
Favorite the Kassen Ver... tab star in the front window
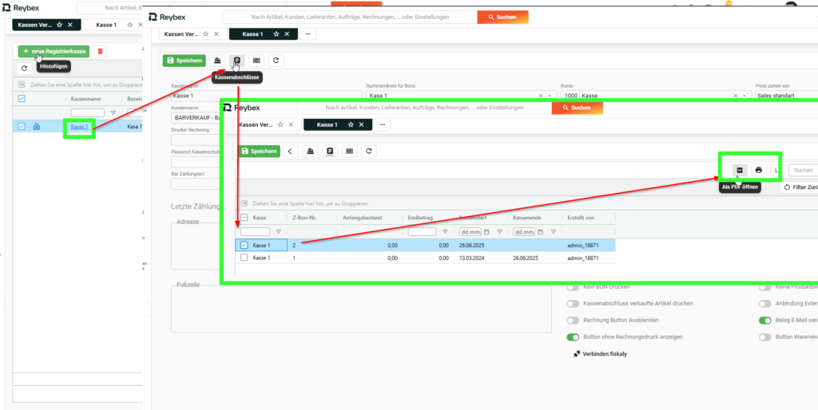click(280, 125)
